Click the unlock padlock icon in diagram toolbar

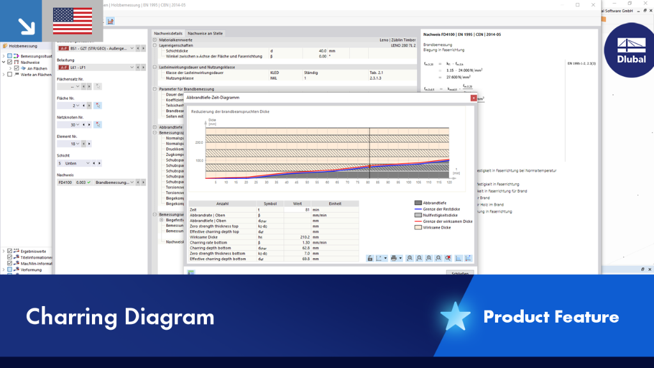tap(370, 258)
